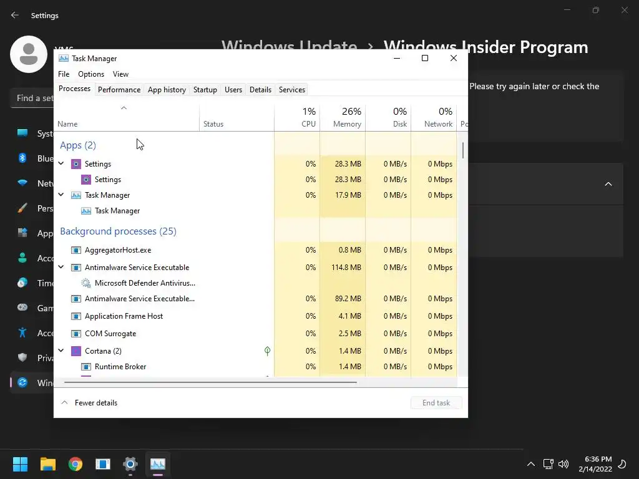The width and height of the screenshot is (639, 479).
Task: Open the Options menu
Action: (x=91, y=74)
